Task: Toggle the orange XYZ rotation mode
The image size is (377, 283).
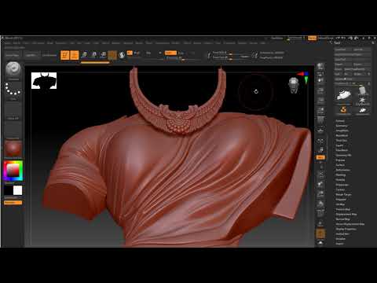Action: [x=320, y=157]
